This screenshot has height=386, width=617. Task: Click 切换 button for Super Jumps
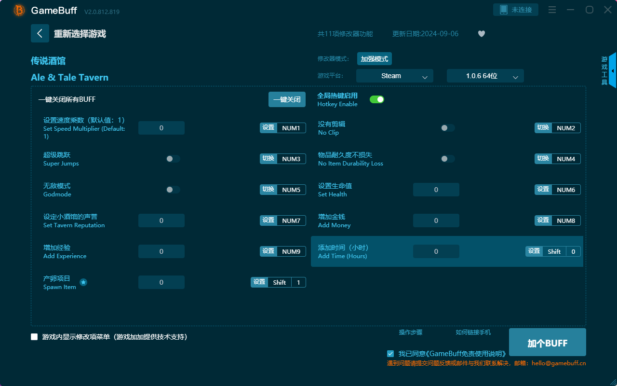(x=268, y=159)
